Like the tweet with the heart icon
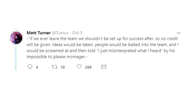Image resolution: width=194 pixels, height=105 pixels. coord(79,67)
